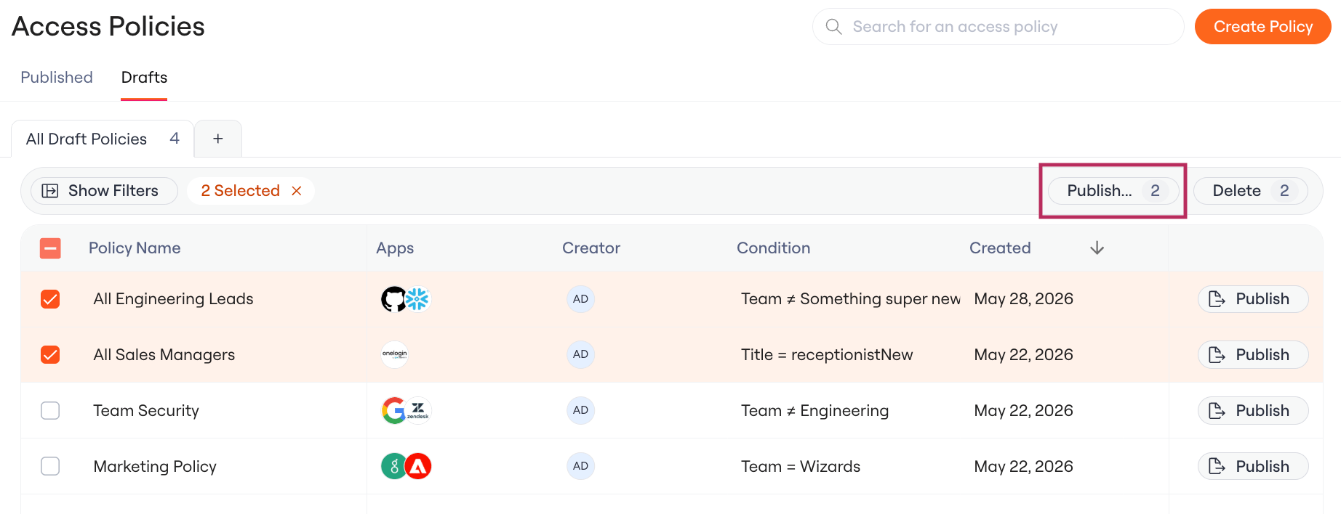Viewport: 1341px width, 514px height.
Task: Click Google app icon for Team Security
Action: click(x=394, y=410)
